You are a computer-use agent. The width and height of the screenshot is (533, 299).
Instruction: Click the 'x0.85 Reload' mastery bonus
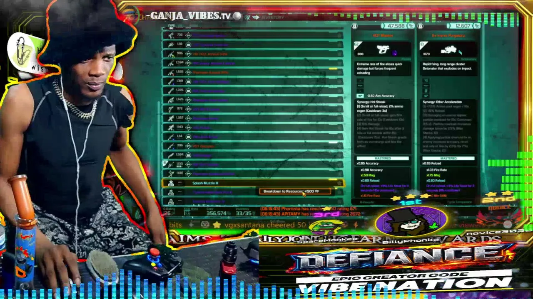432,164
